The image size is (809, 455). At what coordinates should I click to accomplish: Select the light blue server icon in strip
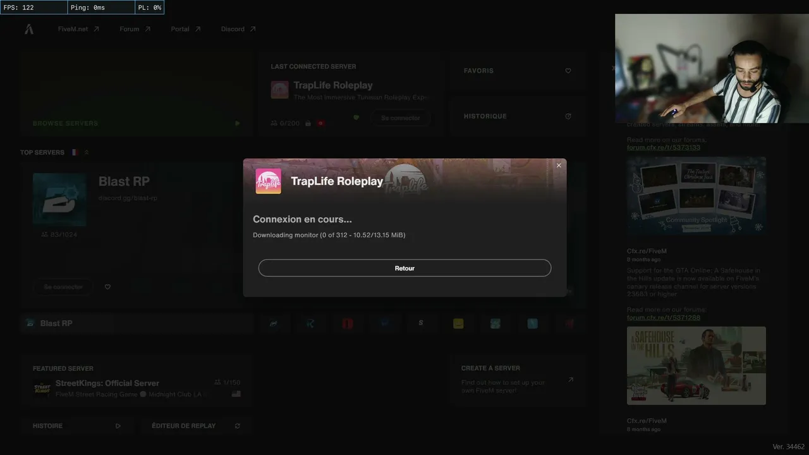coord(532,324)
